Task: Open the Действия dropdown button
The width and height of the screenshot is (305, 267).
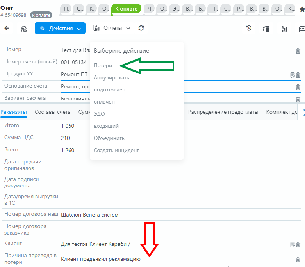Action: (60, 28)
